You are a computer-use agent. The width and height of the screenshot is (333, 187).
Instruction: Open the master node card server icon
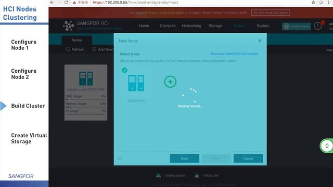tap(86, 78)
